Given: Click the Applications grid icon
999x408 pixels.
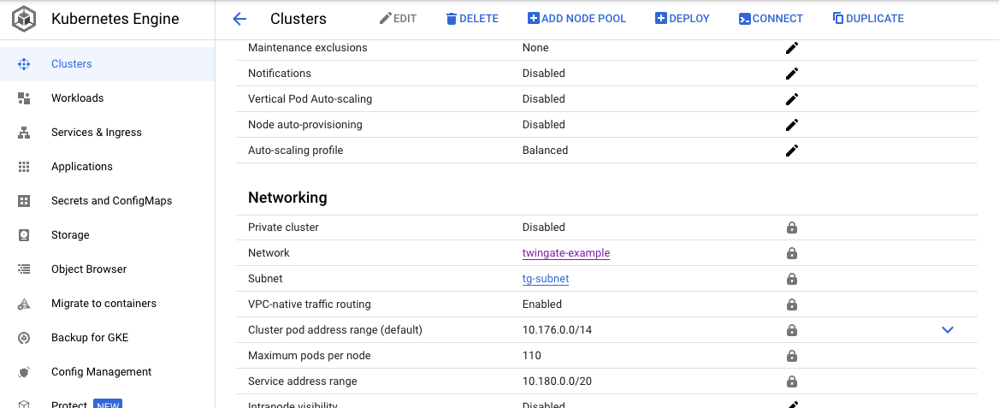Looking at the screenshot, I should pyautogui.click(x=24, y=167).
